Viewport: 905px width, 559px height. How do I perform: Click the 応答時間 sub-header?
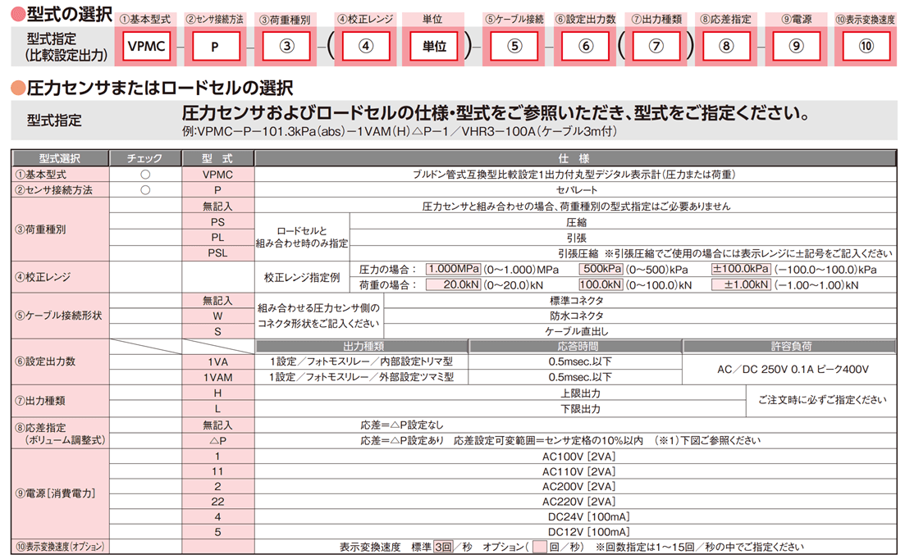pos(575,347)
